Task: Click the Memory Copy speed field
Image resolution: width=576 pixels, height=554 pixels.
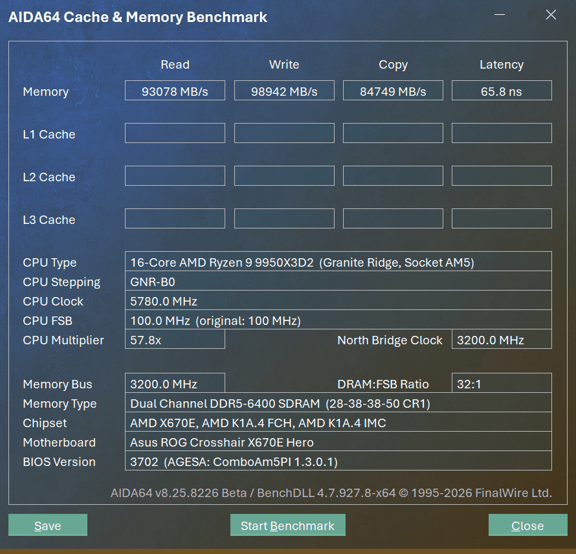Action: [x=393, y=91]
